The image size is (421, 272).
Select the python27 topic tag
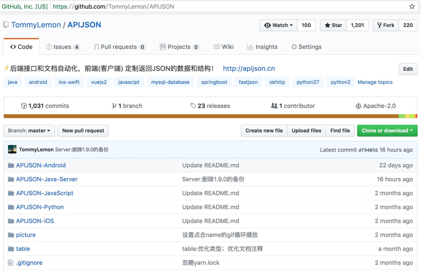[308, 82]
